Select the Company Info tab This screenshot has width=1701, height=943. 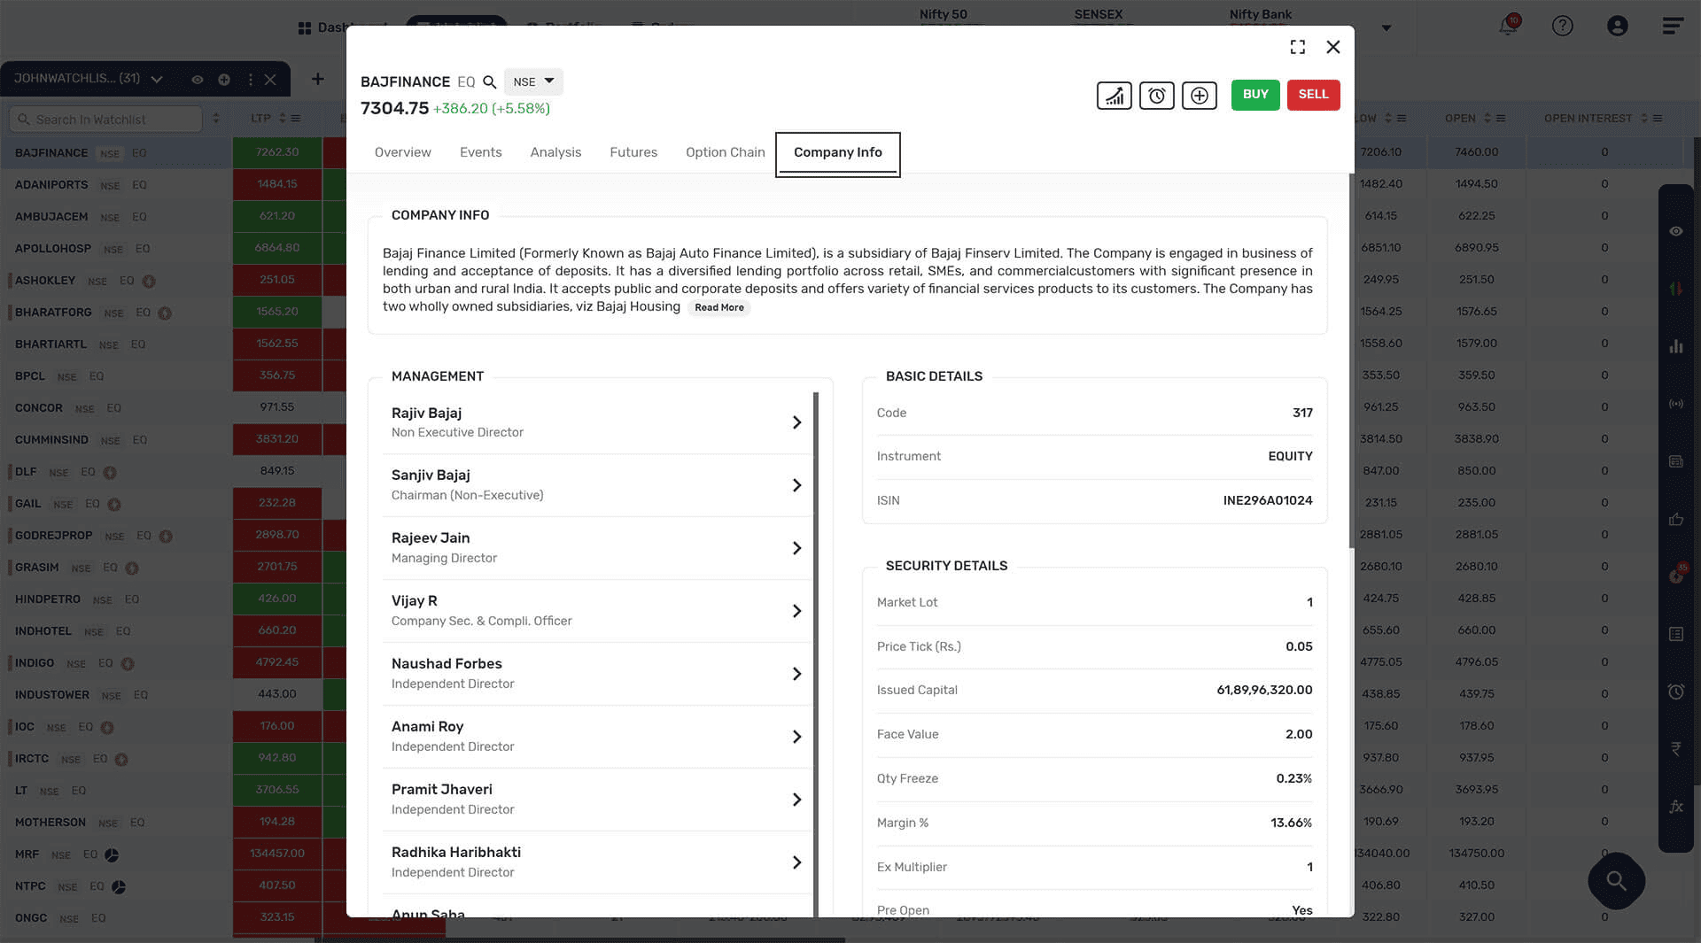click(838, 153)
